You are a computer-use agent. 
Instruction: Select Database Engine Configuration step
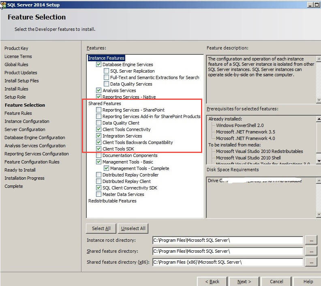(35, 138)
